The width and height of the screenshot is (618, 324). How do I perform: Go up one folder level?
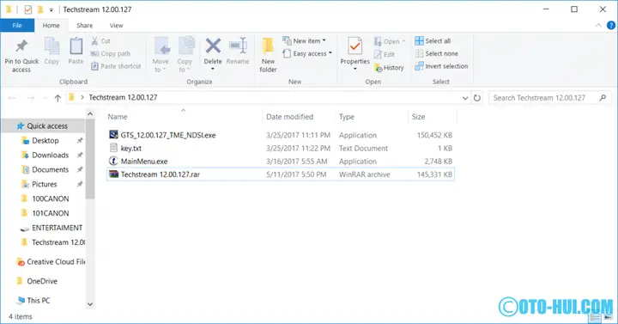[x=58, y=98]
